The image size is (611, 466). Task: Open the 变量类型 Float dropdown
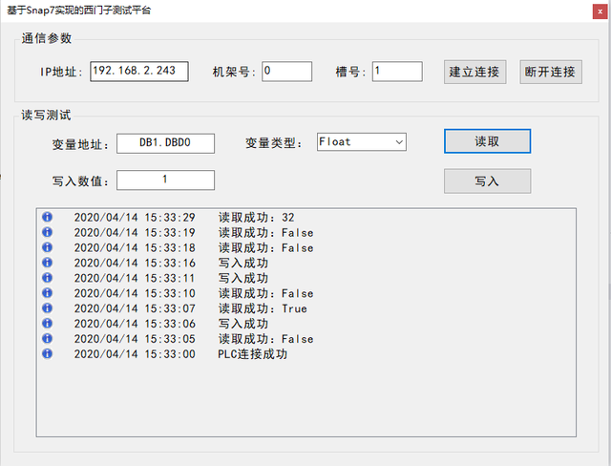pos(361,141)
